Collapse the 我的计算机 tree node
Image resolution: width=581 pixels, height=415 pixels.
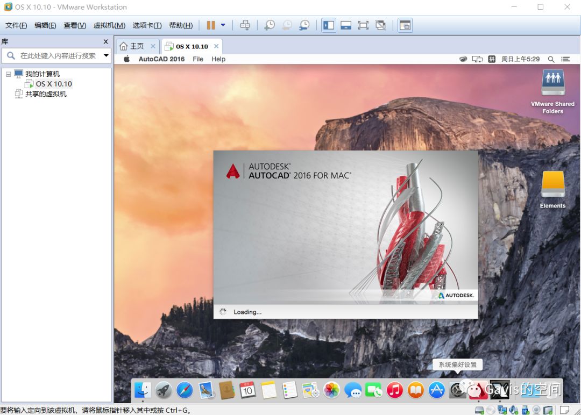pyautogui.click(x=8, y=74)
